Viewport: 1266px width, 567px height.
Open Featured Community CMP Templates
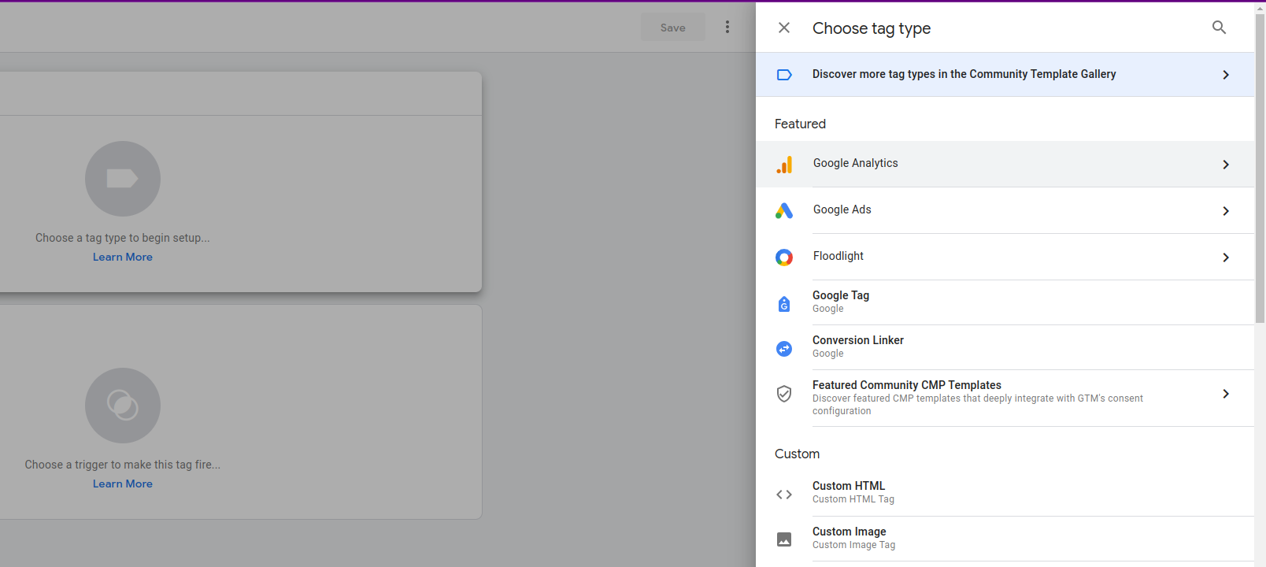point(1005,398)
